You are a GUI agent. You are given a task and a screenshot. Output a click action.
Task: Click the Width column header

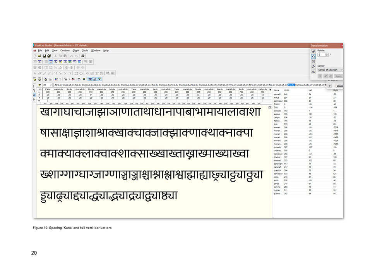(x=286, y=90)
